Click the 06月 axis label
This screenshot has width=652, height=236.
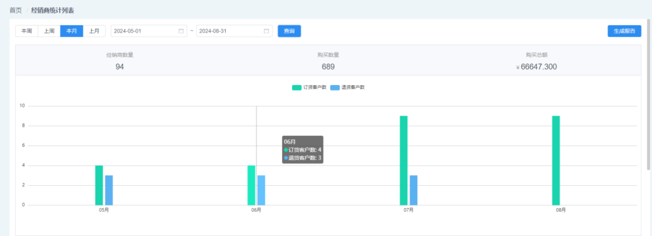point(256,210)
